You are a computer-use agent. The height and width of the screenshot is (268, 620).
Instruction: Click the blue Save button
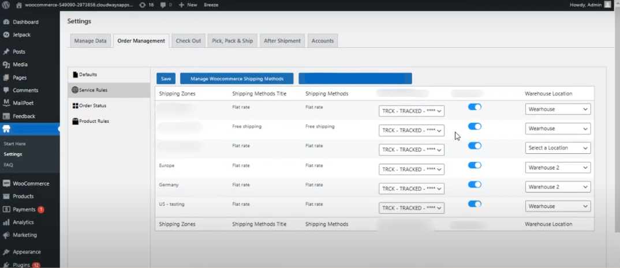[x=166, y=79]
